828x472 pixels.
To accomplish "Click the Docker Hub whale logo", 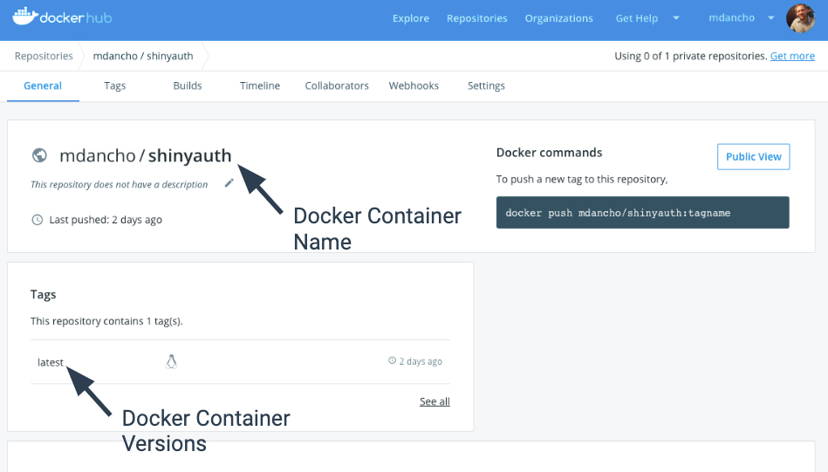I will pyautogui.click(x=24, y=17).
